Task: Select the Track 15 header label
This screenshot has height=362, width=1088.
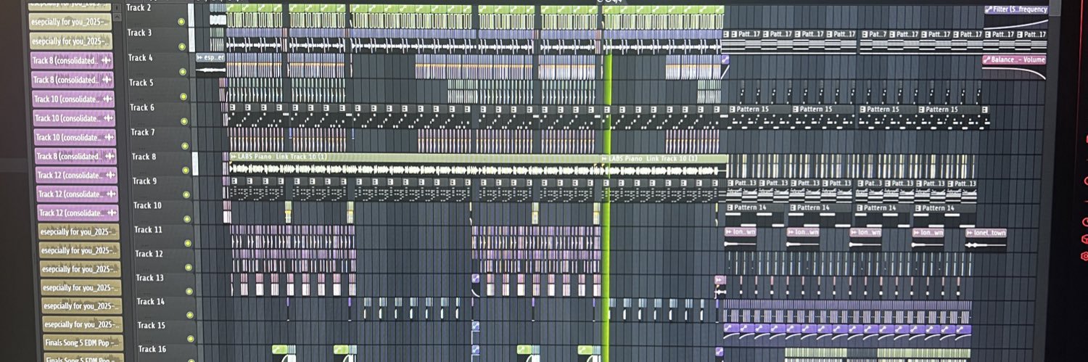Action: [151, 325]
